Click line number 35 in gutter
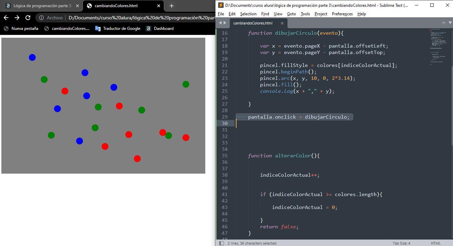 (x=224, y=156)
